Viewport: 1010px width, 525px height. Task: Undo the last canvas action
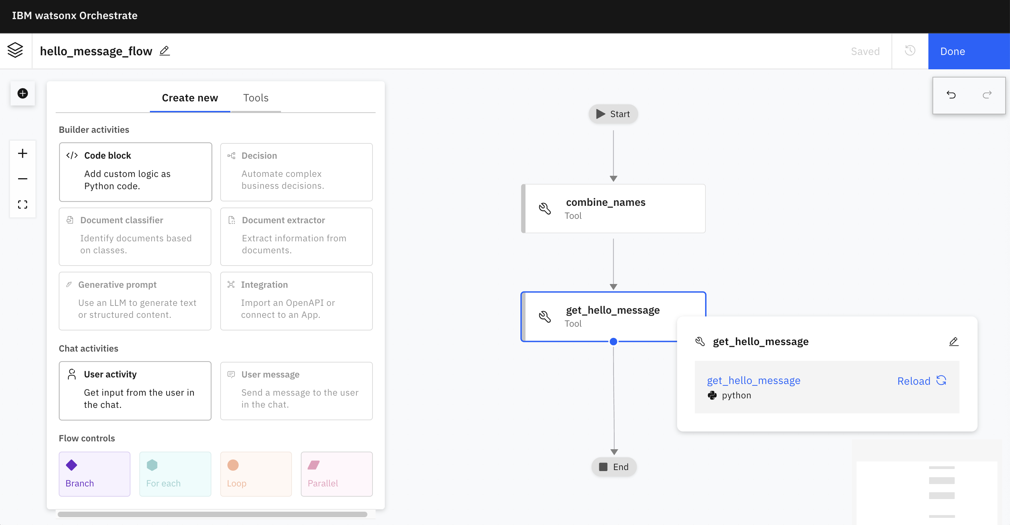pyautogui.click(x=951, y=95)
